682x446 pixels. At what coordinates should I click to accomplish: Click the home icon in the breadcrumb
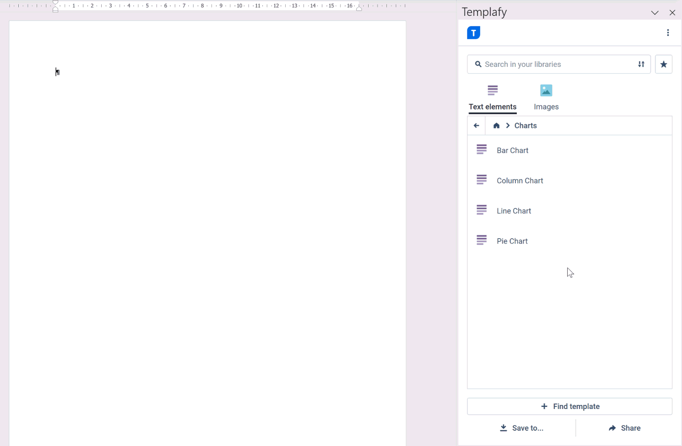496,125
